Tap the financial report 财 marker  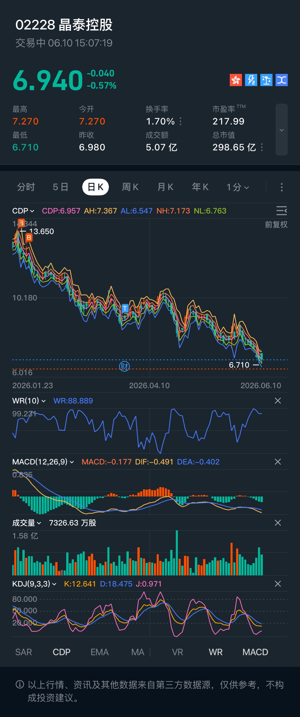click(124, 366)
